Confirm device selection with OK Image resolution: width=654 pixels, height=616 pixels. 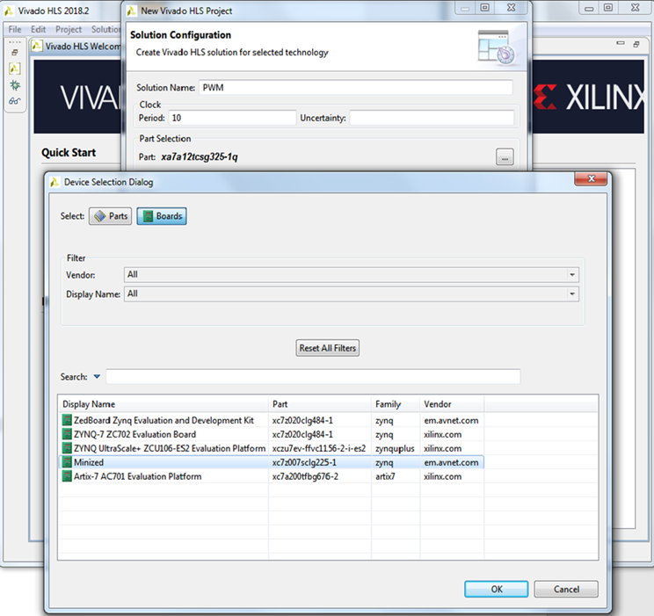click(x=497, y=589)
